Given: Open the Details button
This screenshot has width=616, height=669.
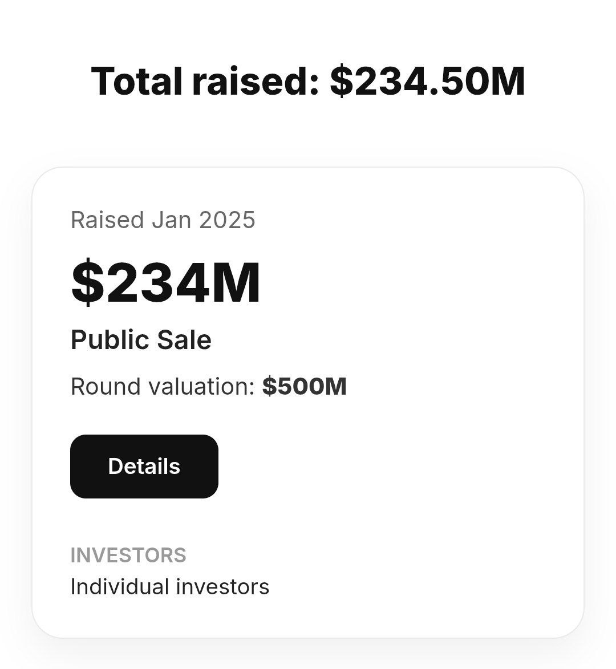Looking at the screenshot, I should tap(144, 467).
